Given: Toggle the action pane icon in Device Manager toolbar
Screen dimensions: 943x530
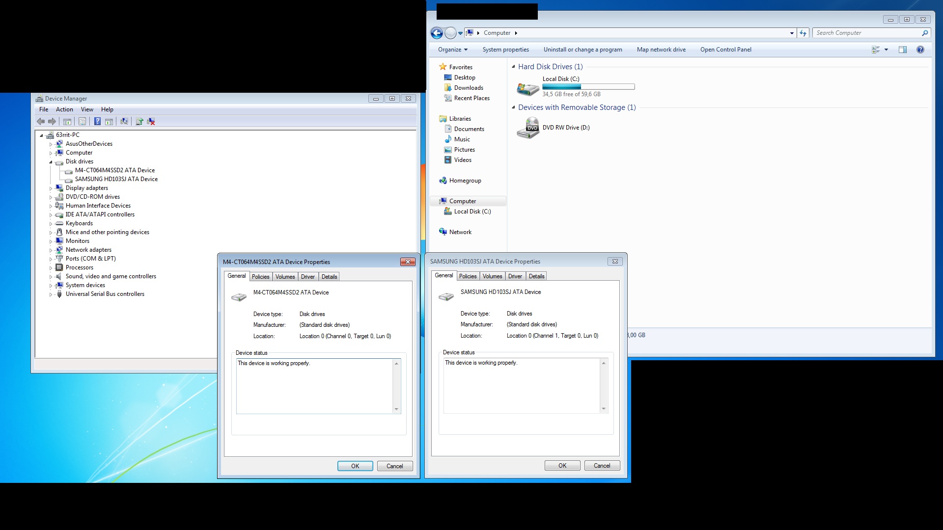Looking at the screenshot, I should pos(109,122).
